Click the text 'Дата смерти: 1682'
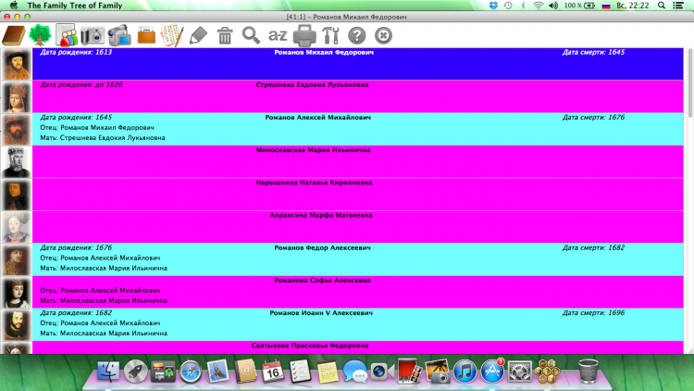Image resolution: width=694 pixels, height=391 pixels. pyautogui.click(x=593, y=247)
